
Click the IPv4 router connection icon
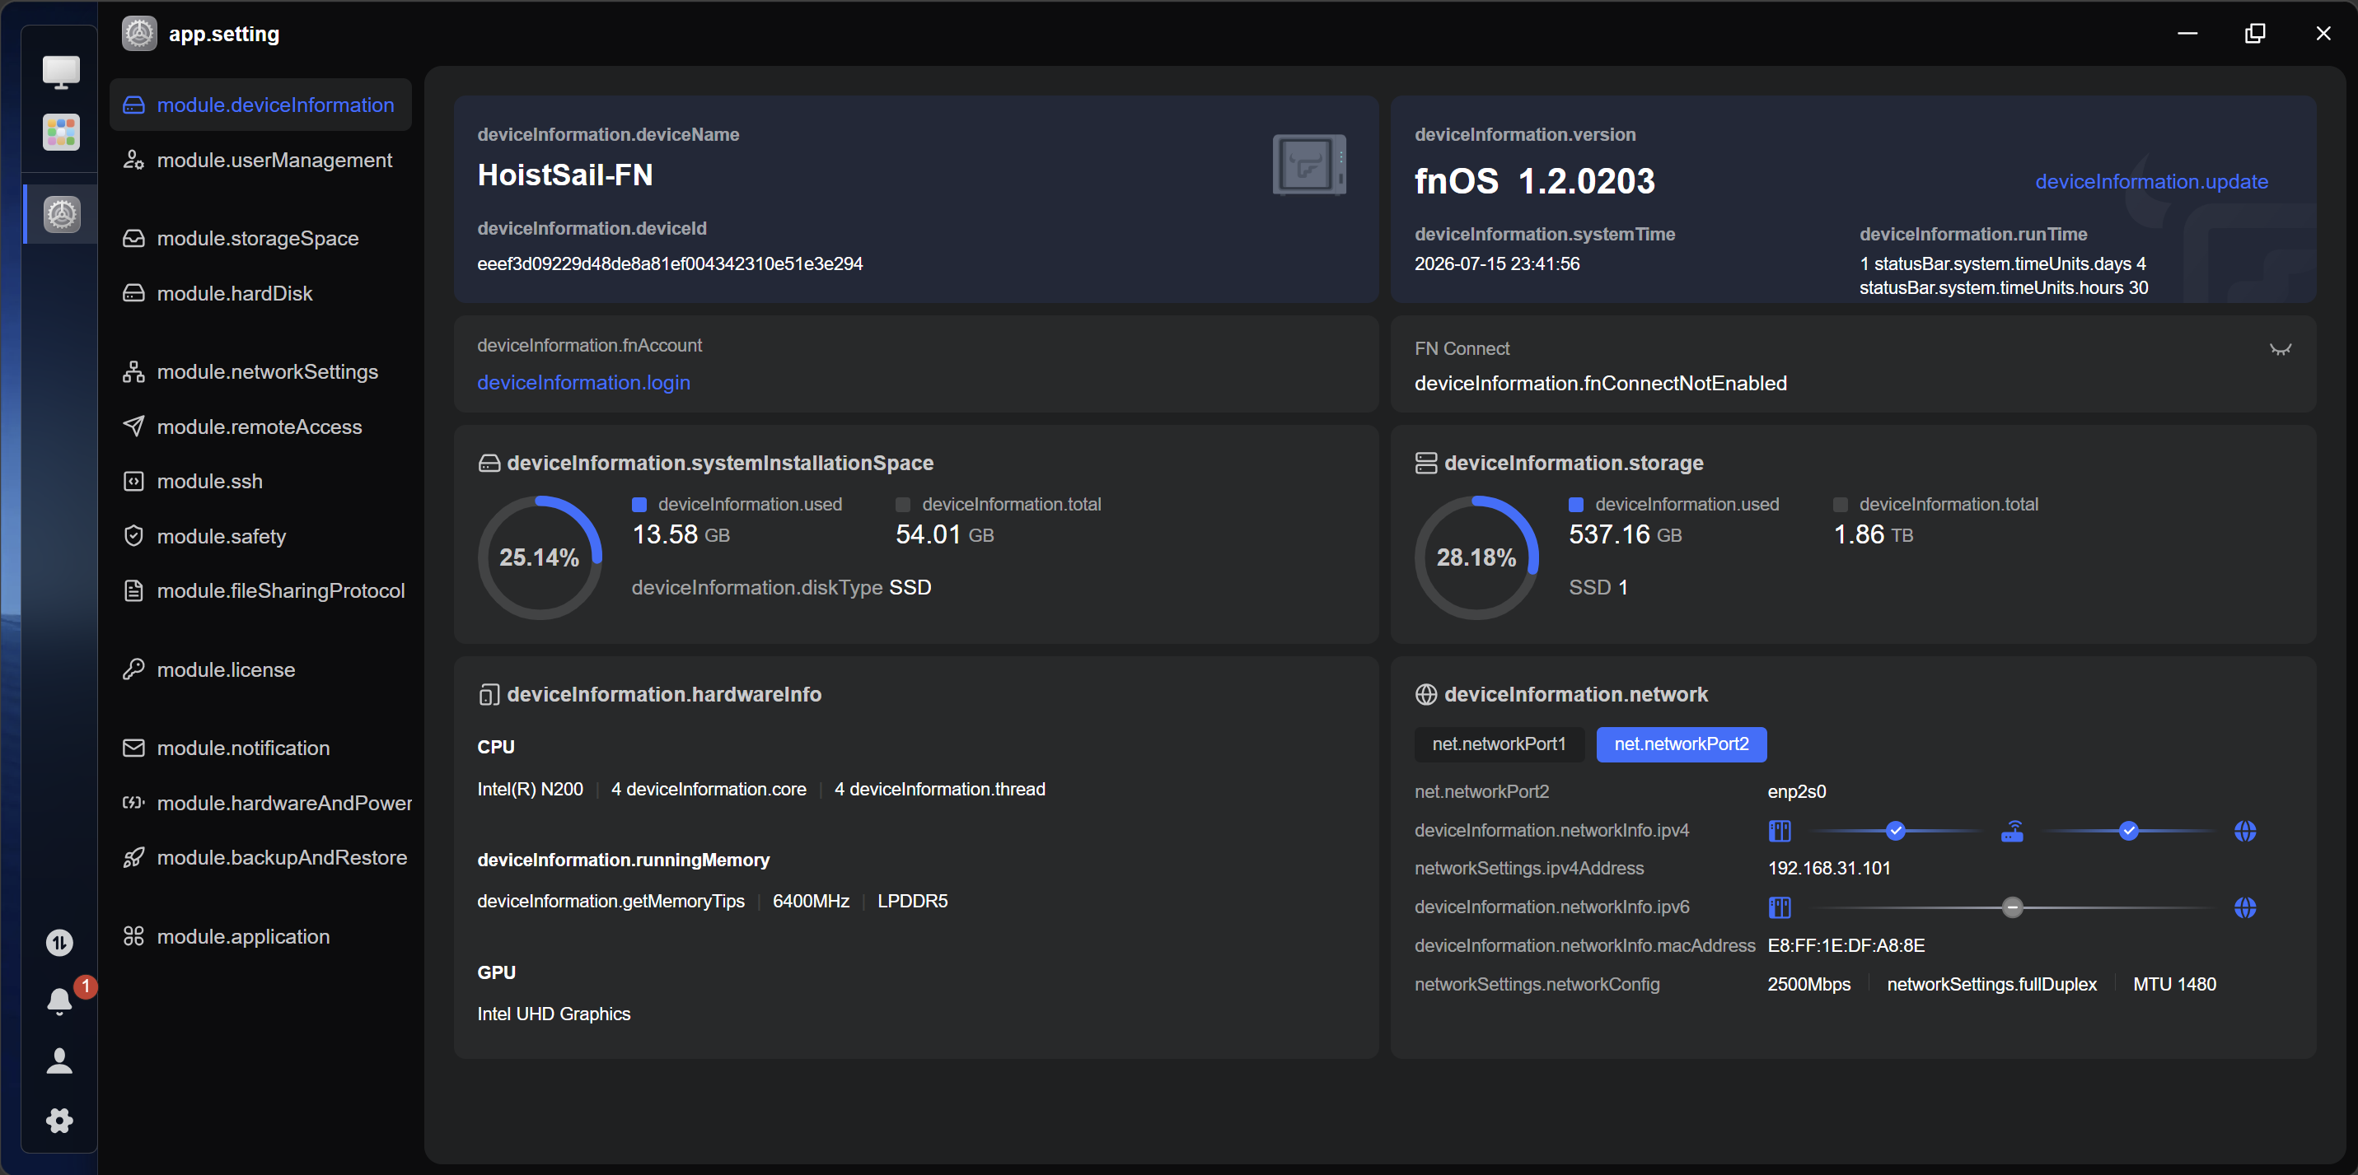[2012, 831]
